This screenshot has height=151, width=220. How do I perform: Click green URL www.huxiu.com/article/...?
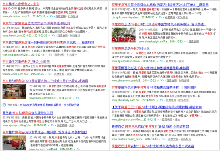point(43,98)
